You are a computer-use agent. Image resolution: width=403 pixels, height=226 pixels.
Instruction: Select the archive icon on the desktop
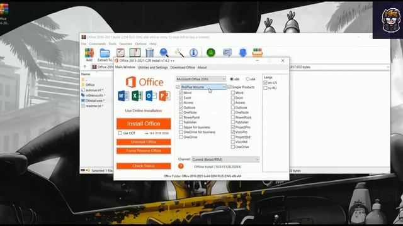pyautogui.click(x=4, y=9)
